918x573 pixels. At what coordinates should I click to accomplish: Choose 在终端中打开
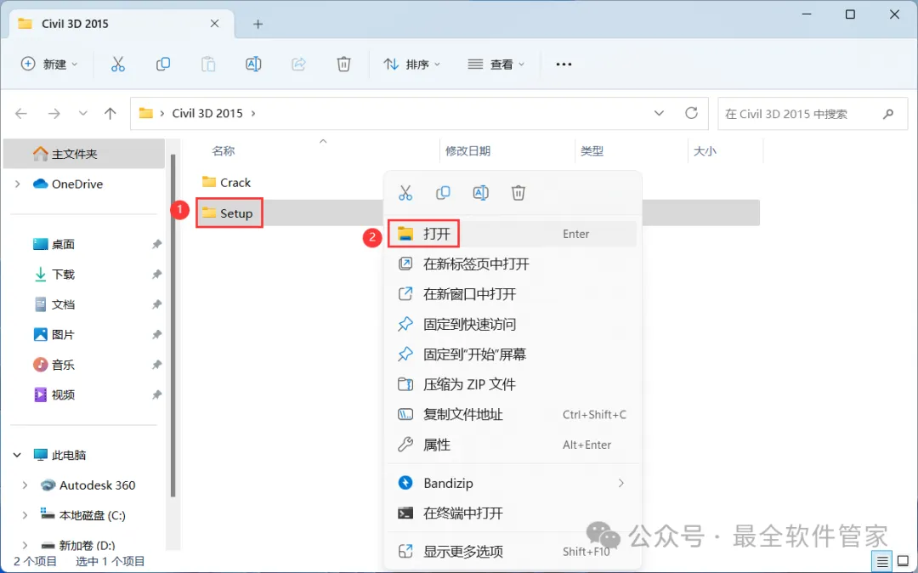[513, 513]
